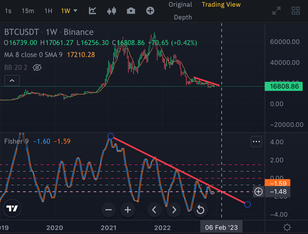
Task: Click MA 8 close 0 SMA 9 legend
Action: point(33,55)
